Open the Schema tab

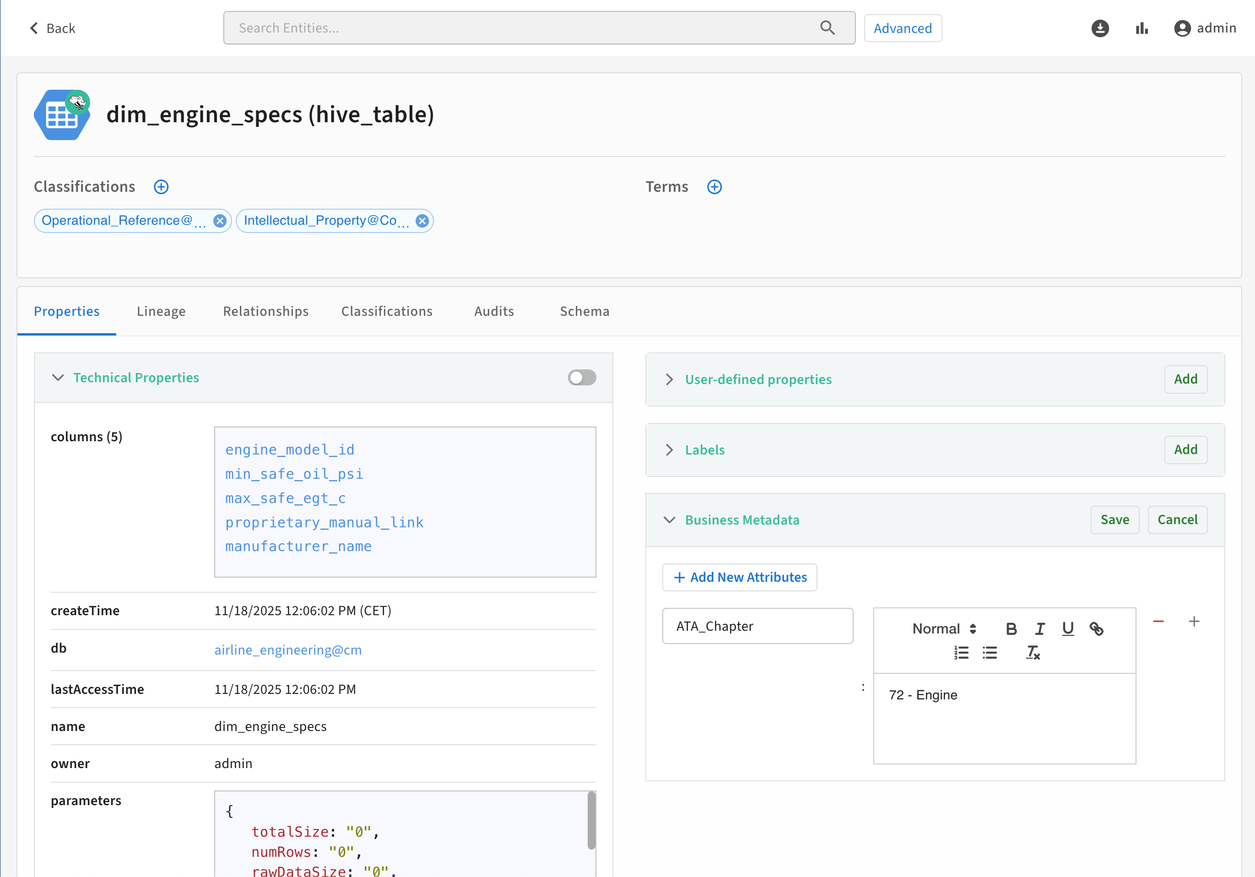584,311
